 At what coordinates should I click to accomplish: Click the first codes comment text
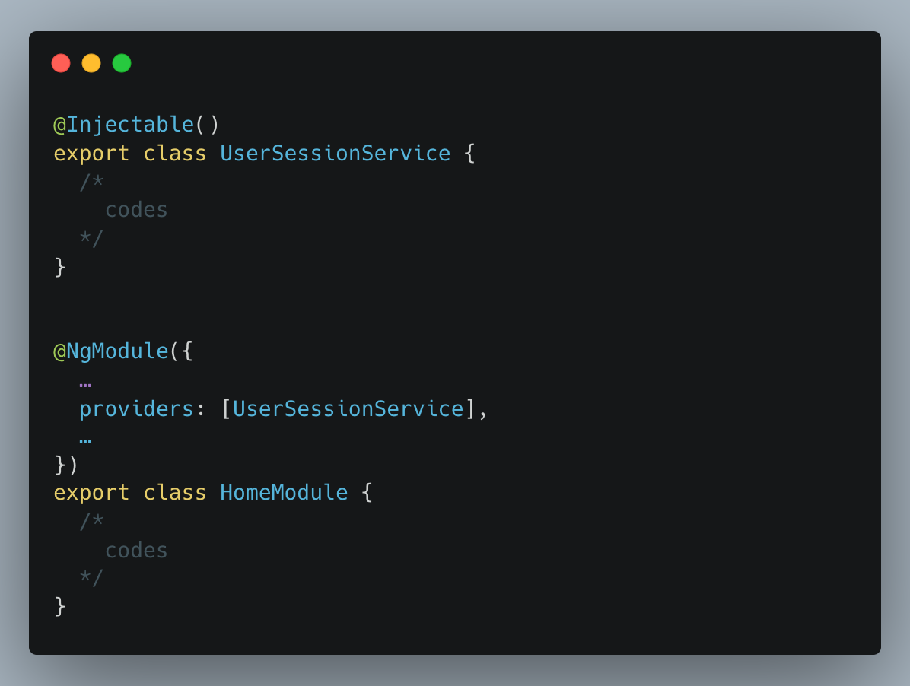coord(136,210)
